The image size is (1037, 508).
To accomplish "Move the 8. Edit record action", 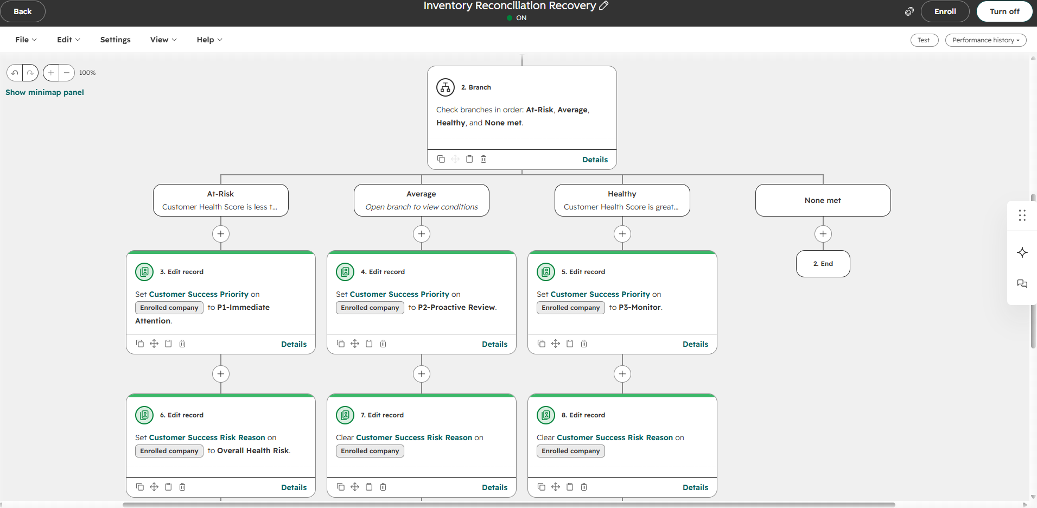I will tap(556, 487).
